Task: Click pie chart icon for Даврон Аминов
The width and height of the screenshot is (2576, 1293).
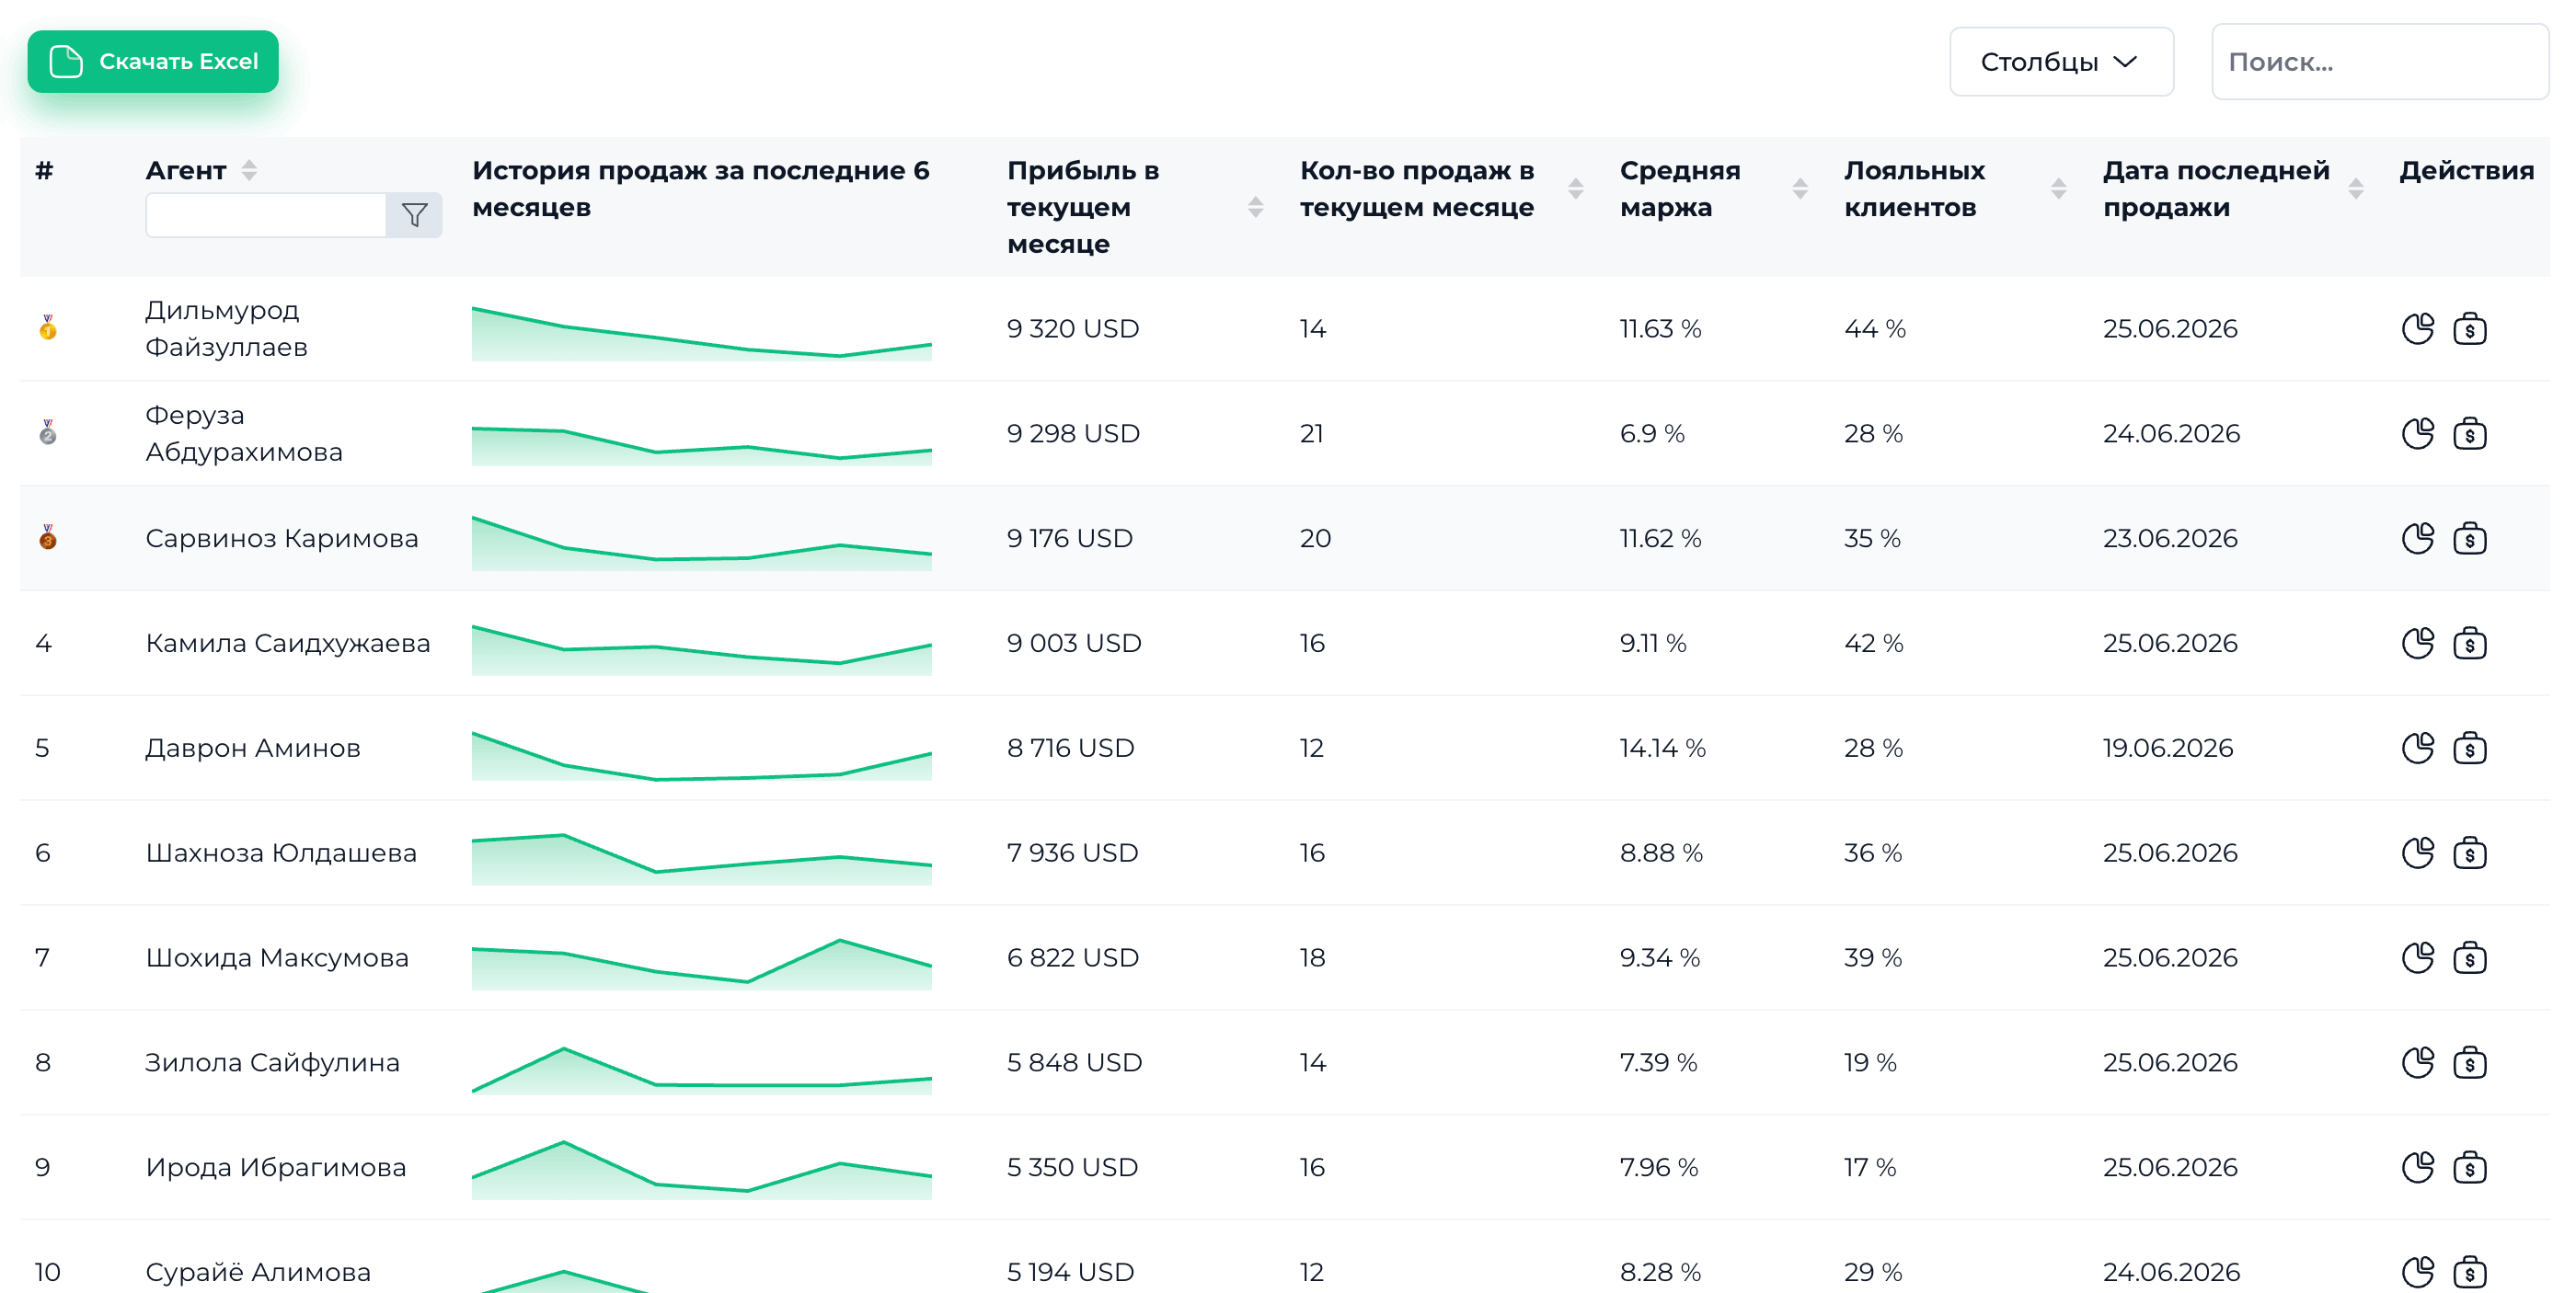Action: coord(2417,749)
